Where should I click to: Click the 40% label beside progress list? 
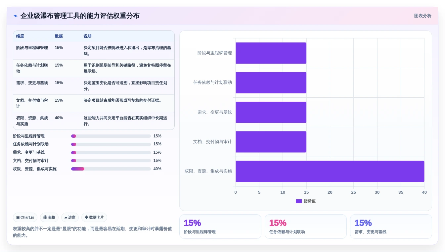point(157,169)
